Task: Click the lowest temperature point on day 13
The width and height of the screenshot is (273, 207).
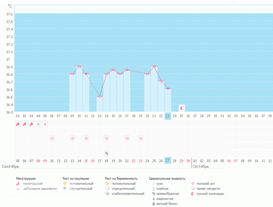Action: (x=100, y=96)
